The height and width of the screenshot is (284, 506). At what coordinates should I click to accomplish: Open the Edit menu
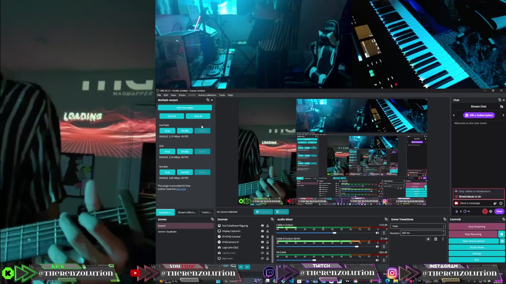(x=166, y=95)
